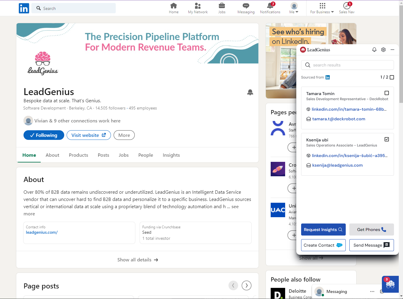The image size is (403, 299).
Task: Switch to the company Jobs tab
Action: coord(124,155)
